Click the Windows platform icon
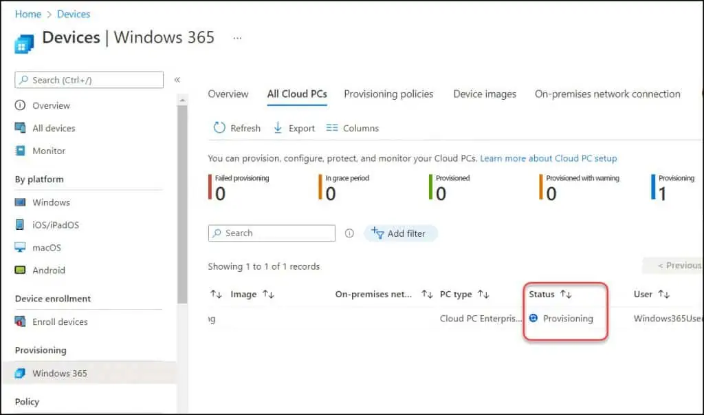Viewport: 704px width, 415px height. tap(20, 202)
